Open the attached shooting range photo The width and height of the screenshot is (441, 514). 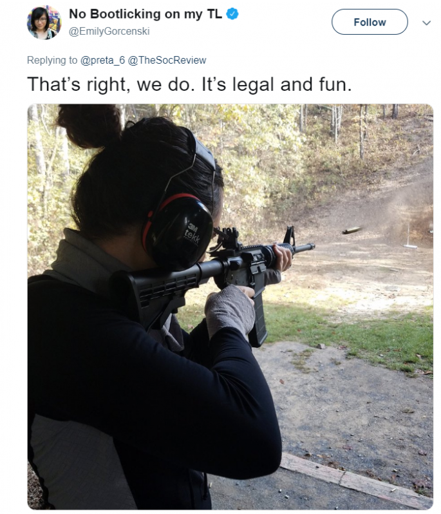pyautogui.click(x=230, y=307)
